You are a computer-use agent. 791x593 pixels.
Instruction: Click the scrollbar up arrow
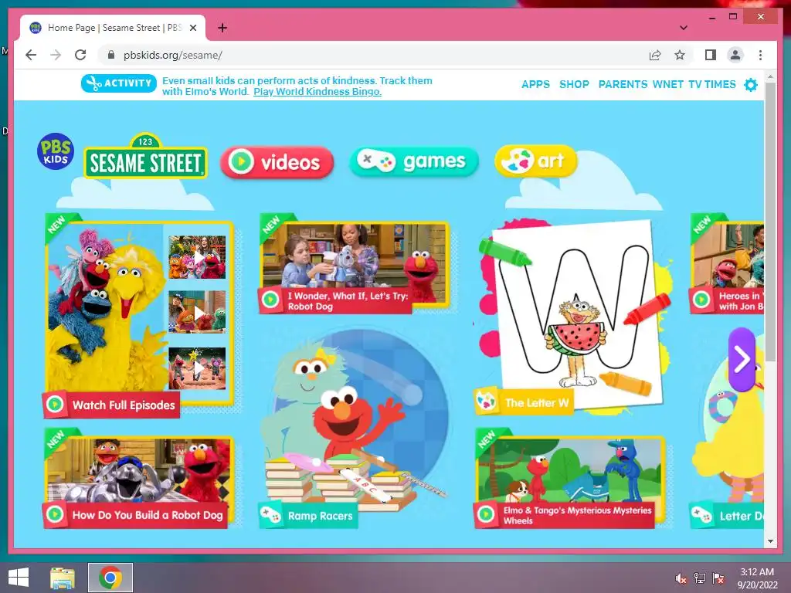(770, 76)
